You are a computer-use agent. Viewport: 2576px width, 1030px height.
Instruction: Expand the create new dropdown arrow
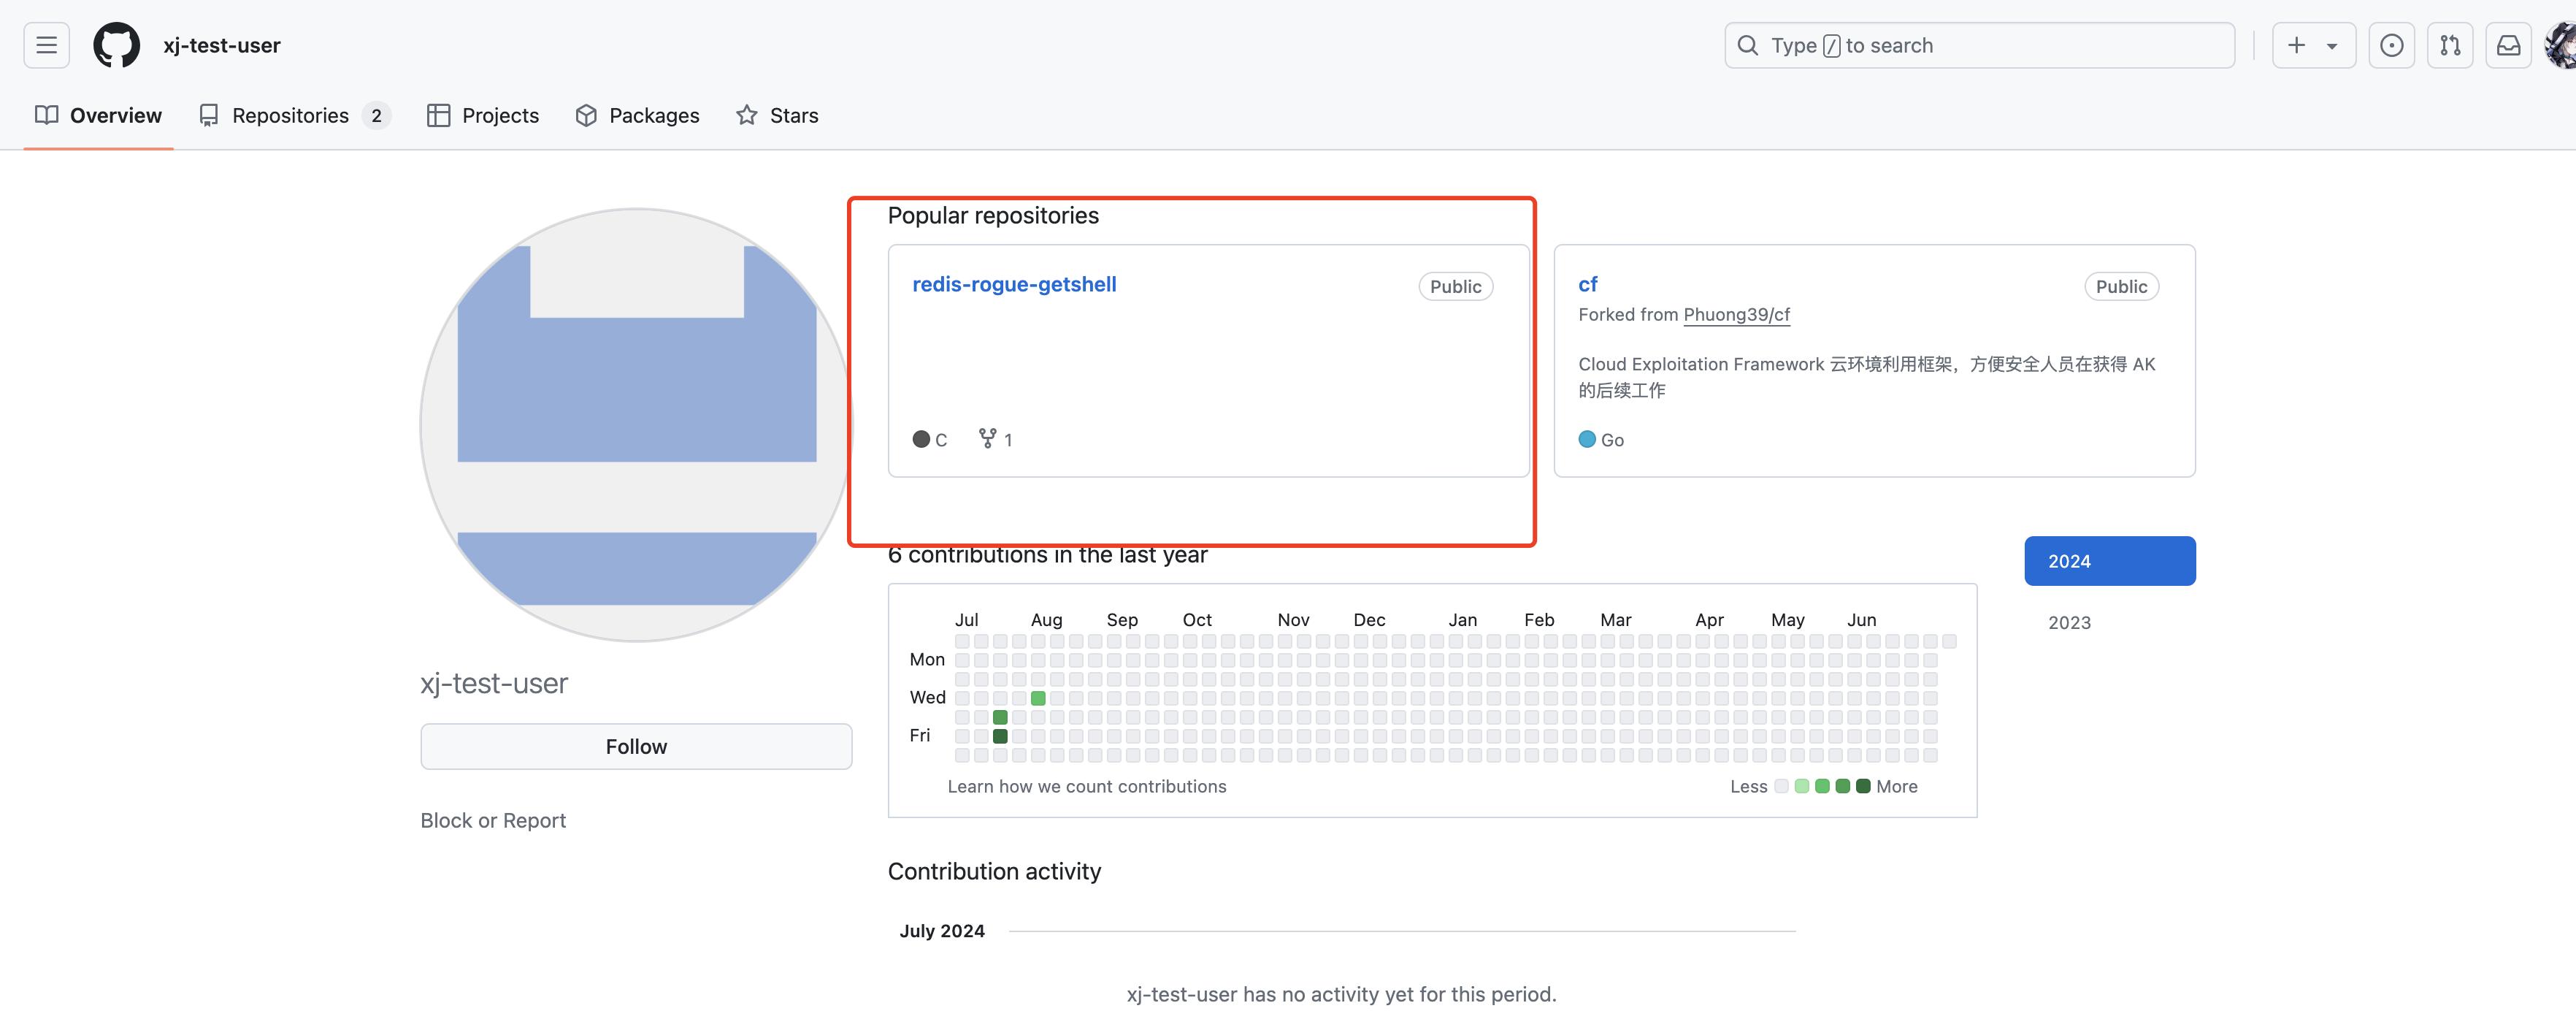click(2332, 46)
